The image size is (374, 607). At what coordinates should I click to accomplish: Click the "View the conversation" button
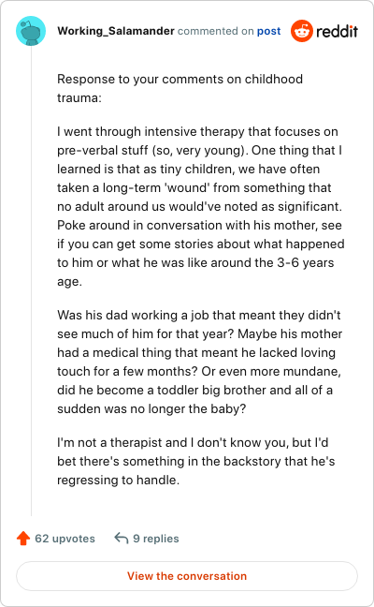point(187,576)
